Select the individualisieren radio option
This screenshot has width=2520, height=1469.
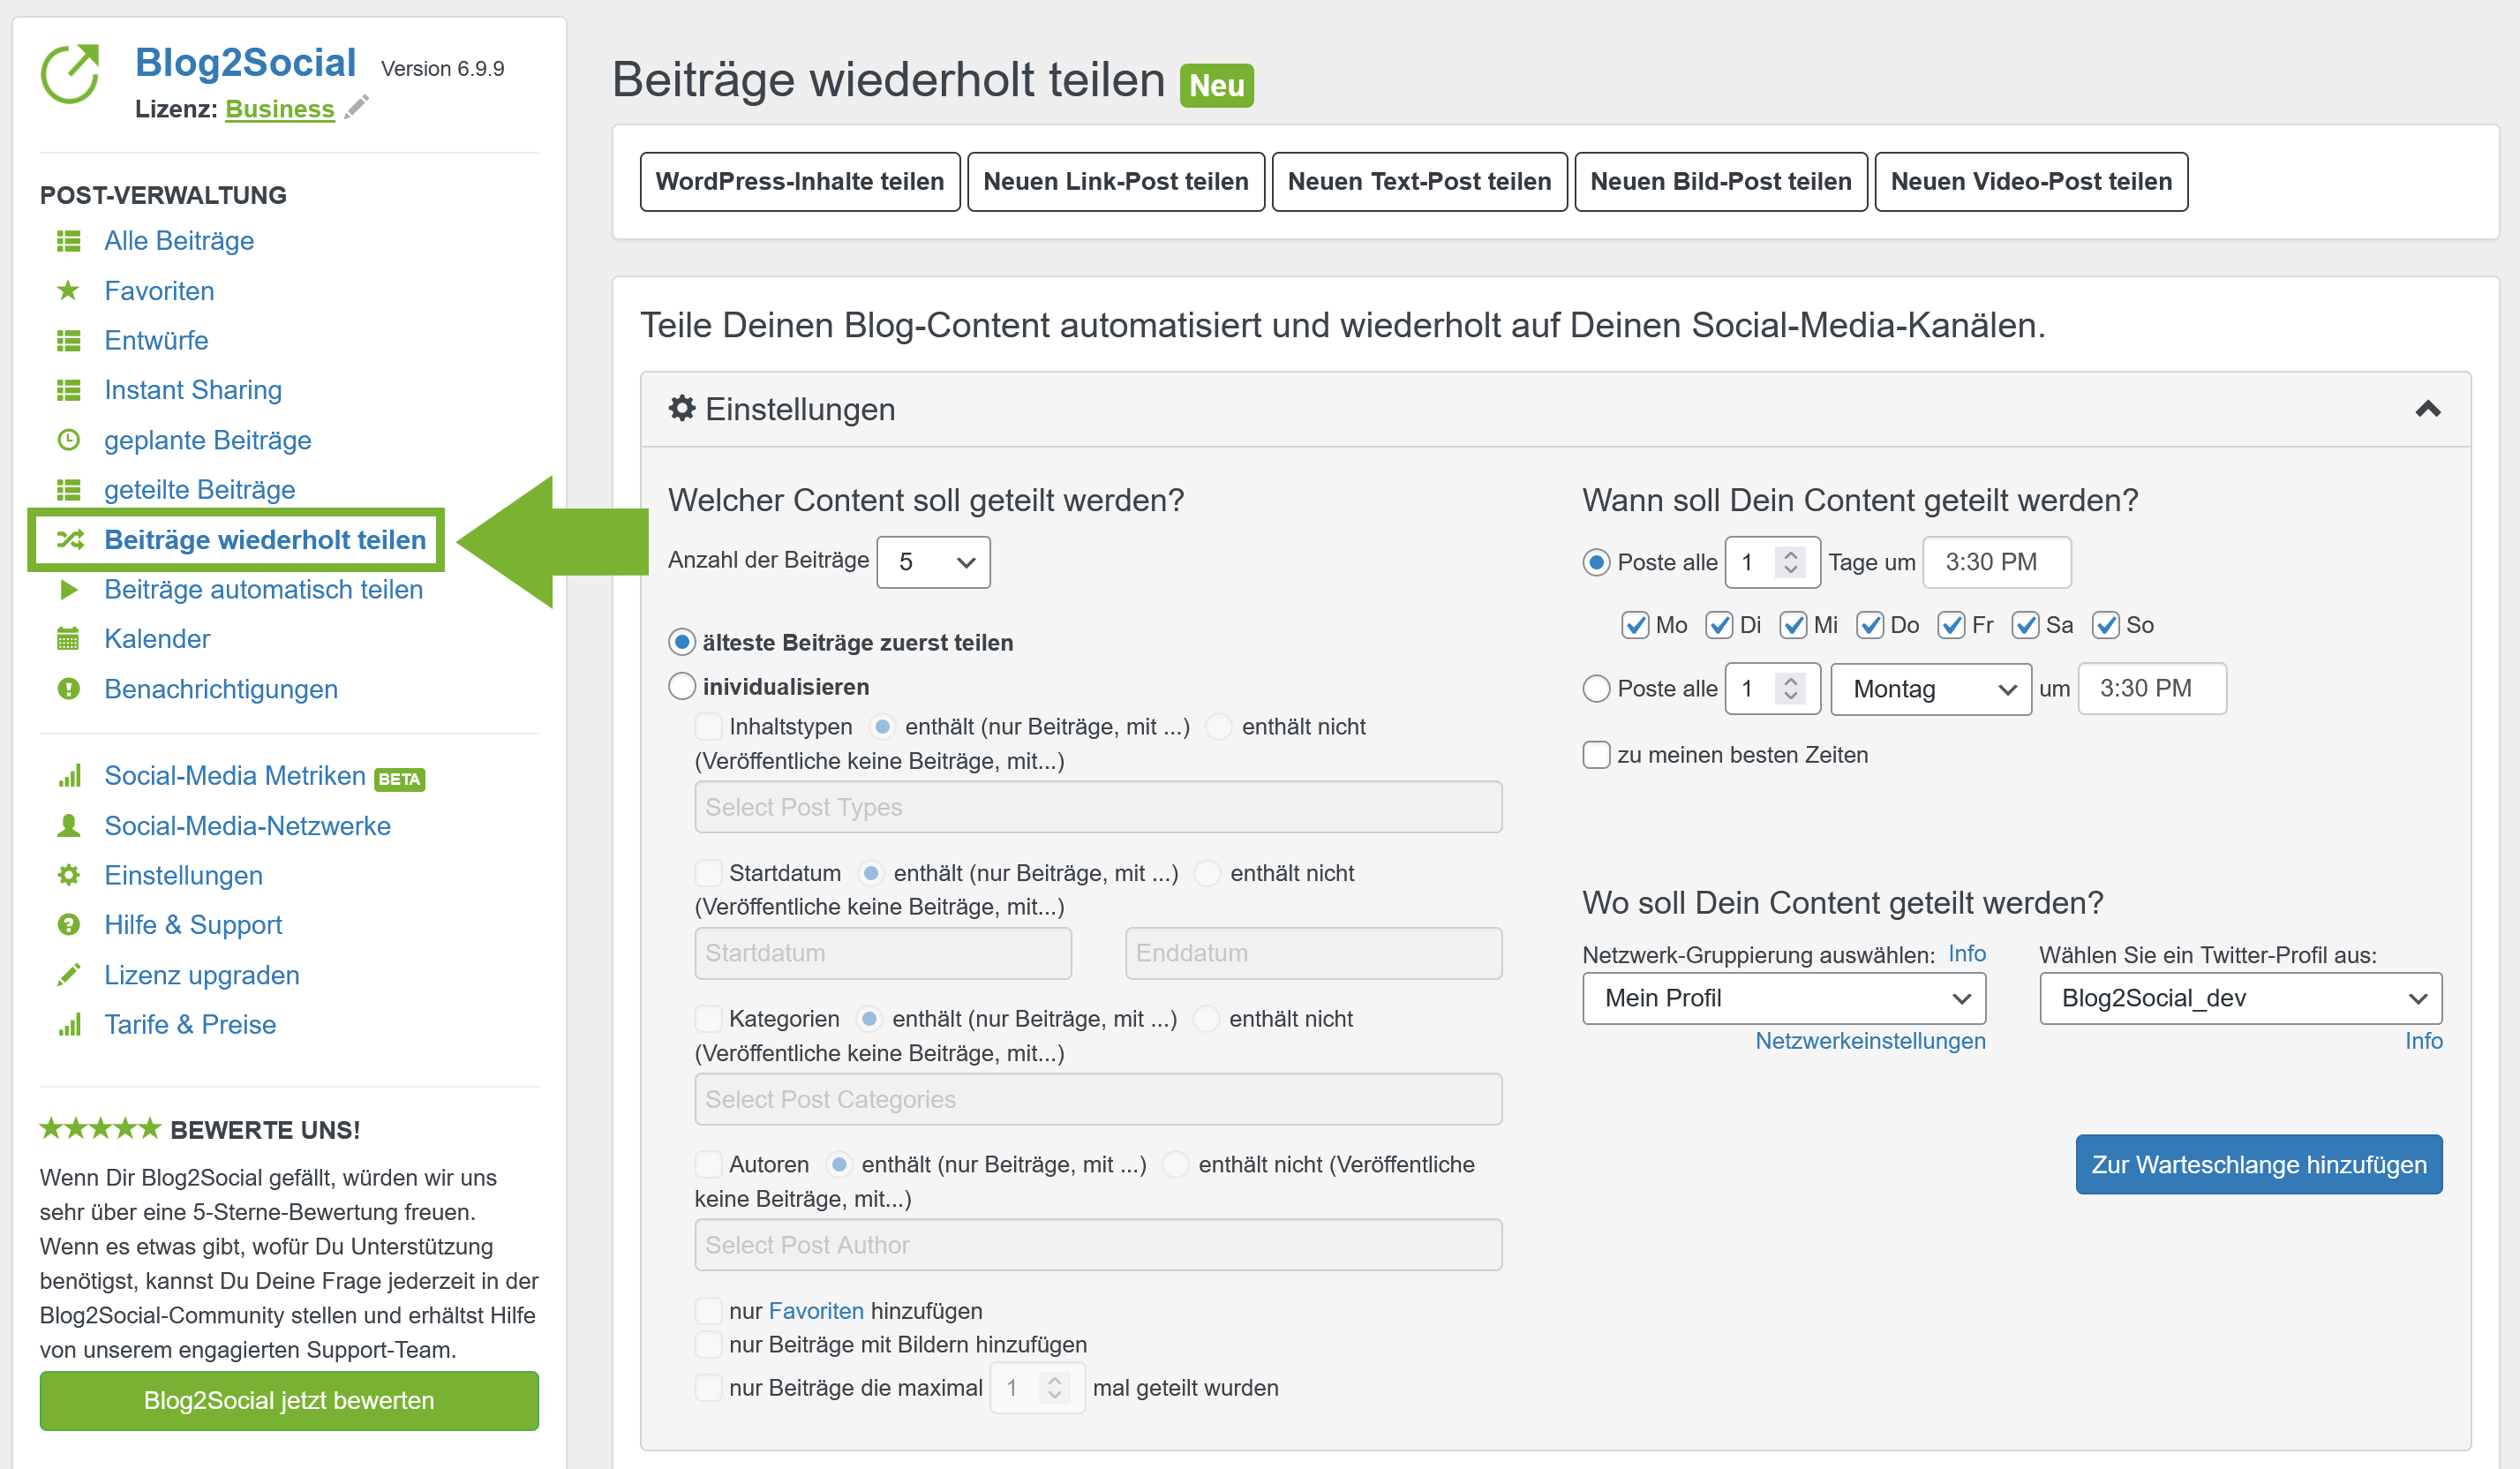coord(681,686)
